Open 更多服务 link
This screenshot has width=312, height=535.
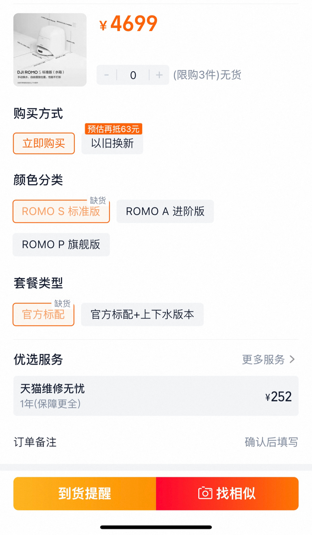269,359
